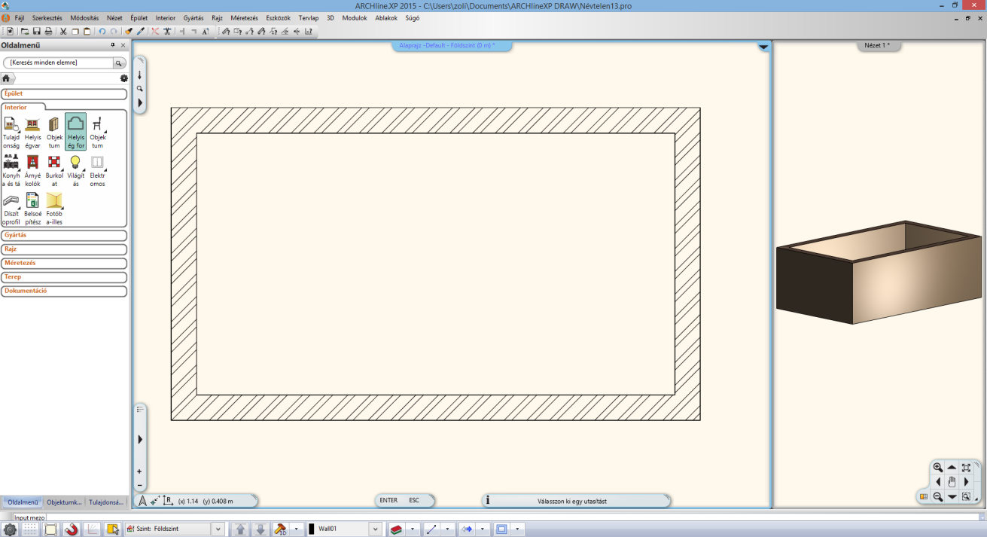Toggle the magnet snap icon

click(x=71, y=529)
